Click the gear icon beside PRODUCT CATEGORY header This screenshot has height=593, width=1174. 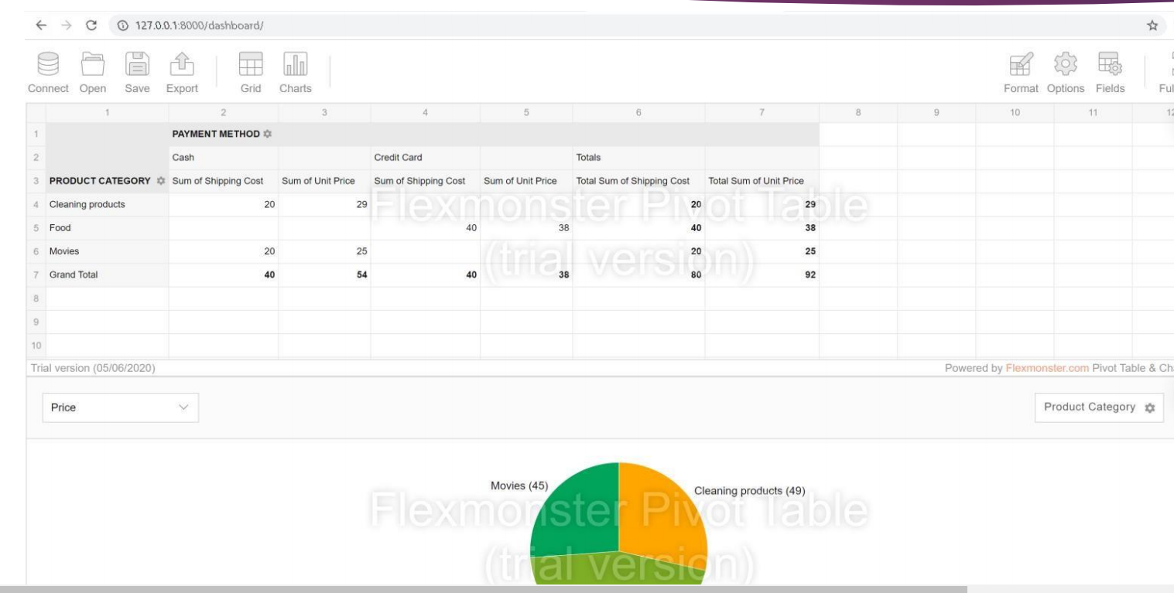[x=161, y=181]
